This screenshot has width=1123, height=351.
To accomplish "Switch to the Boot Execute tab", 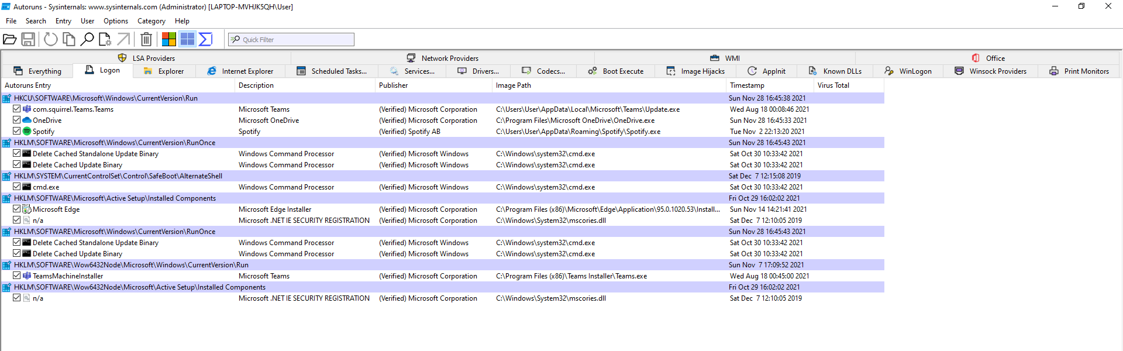I will [x=616, y=71].
